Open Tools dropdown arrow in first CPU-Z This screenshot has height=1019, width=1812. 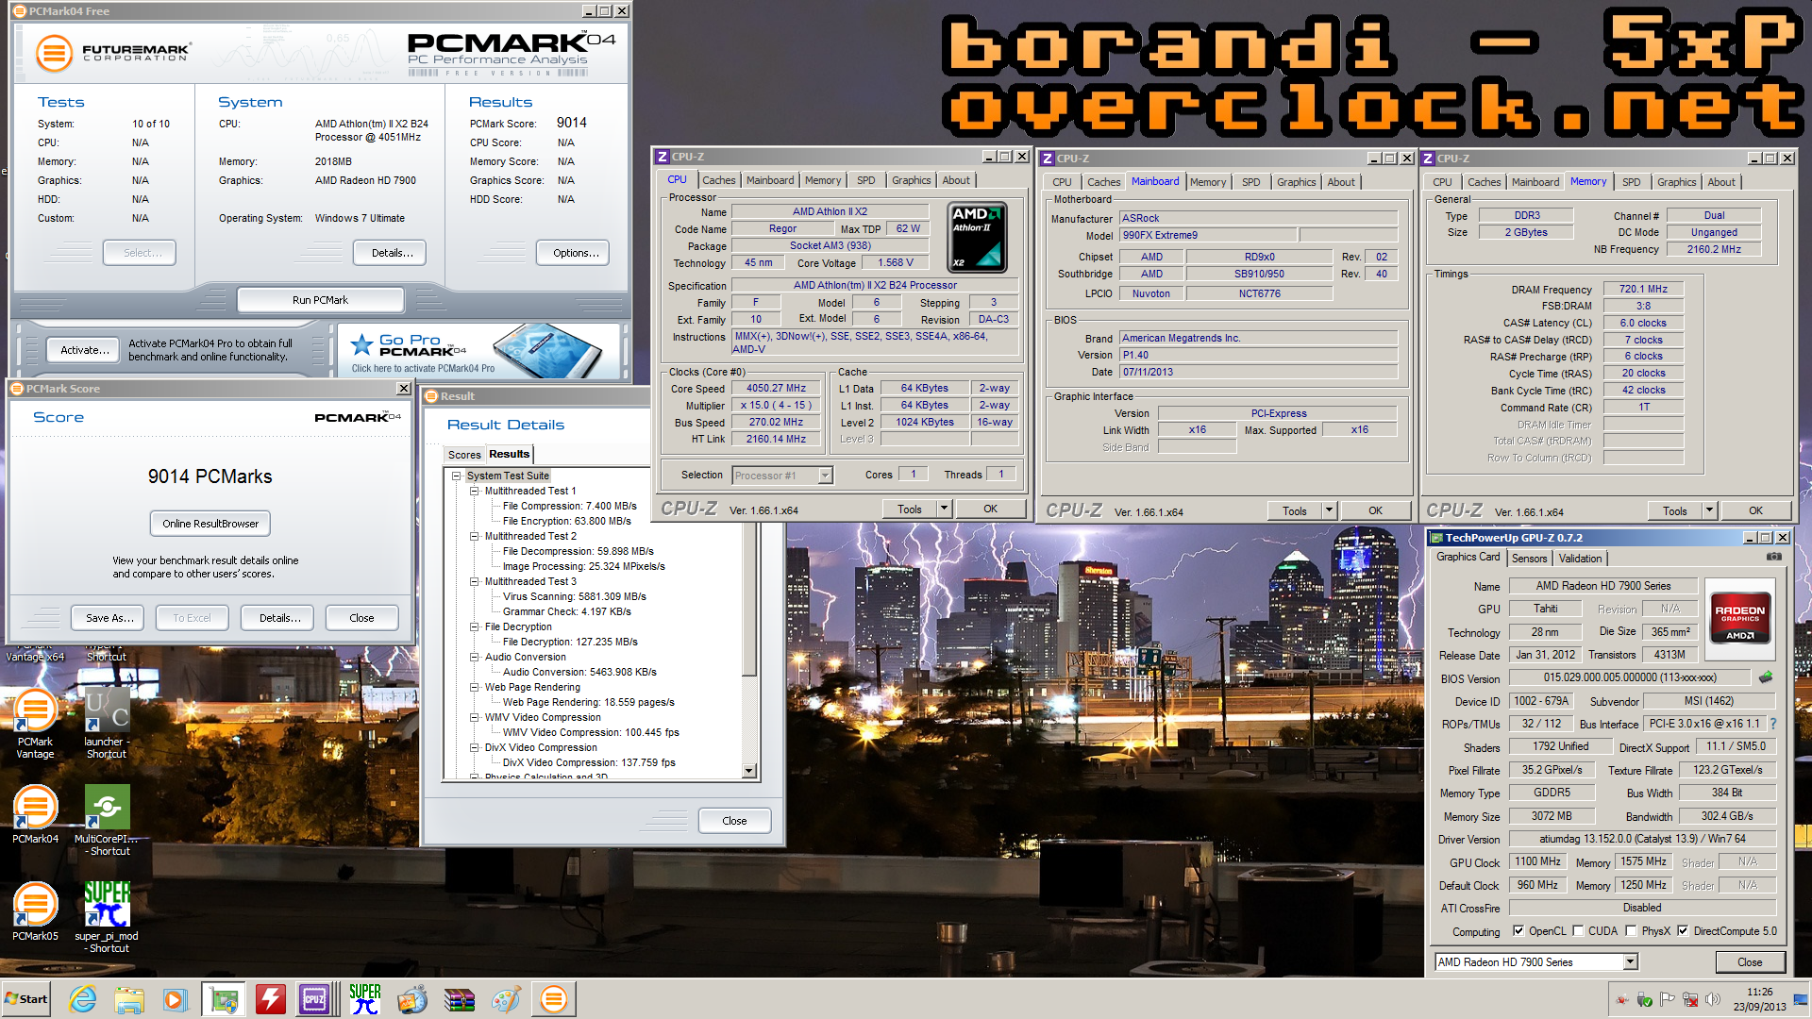pos(944,509)
